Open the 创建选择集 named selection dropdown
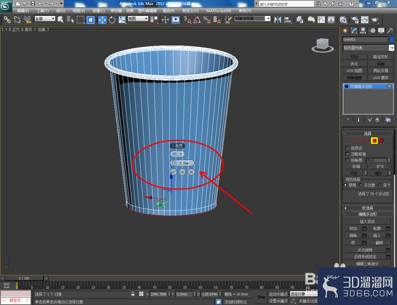Screen dimensions: 397x305 coord(252,19)
